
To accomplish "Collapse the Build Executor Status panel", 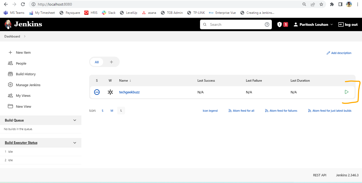I will click(75, 143).
